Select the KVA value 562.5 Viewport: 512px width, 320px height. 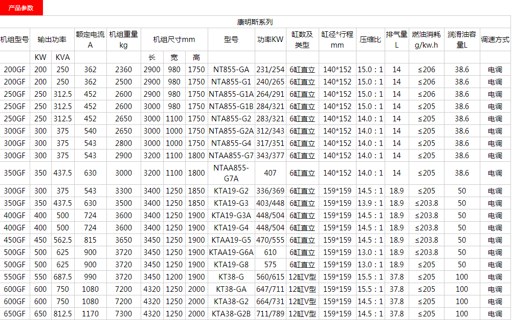(63, 240)
